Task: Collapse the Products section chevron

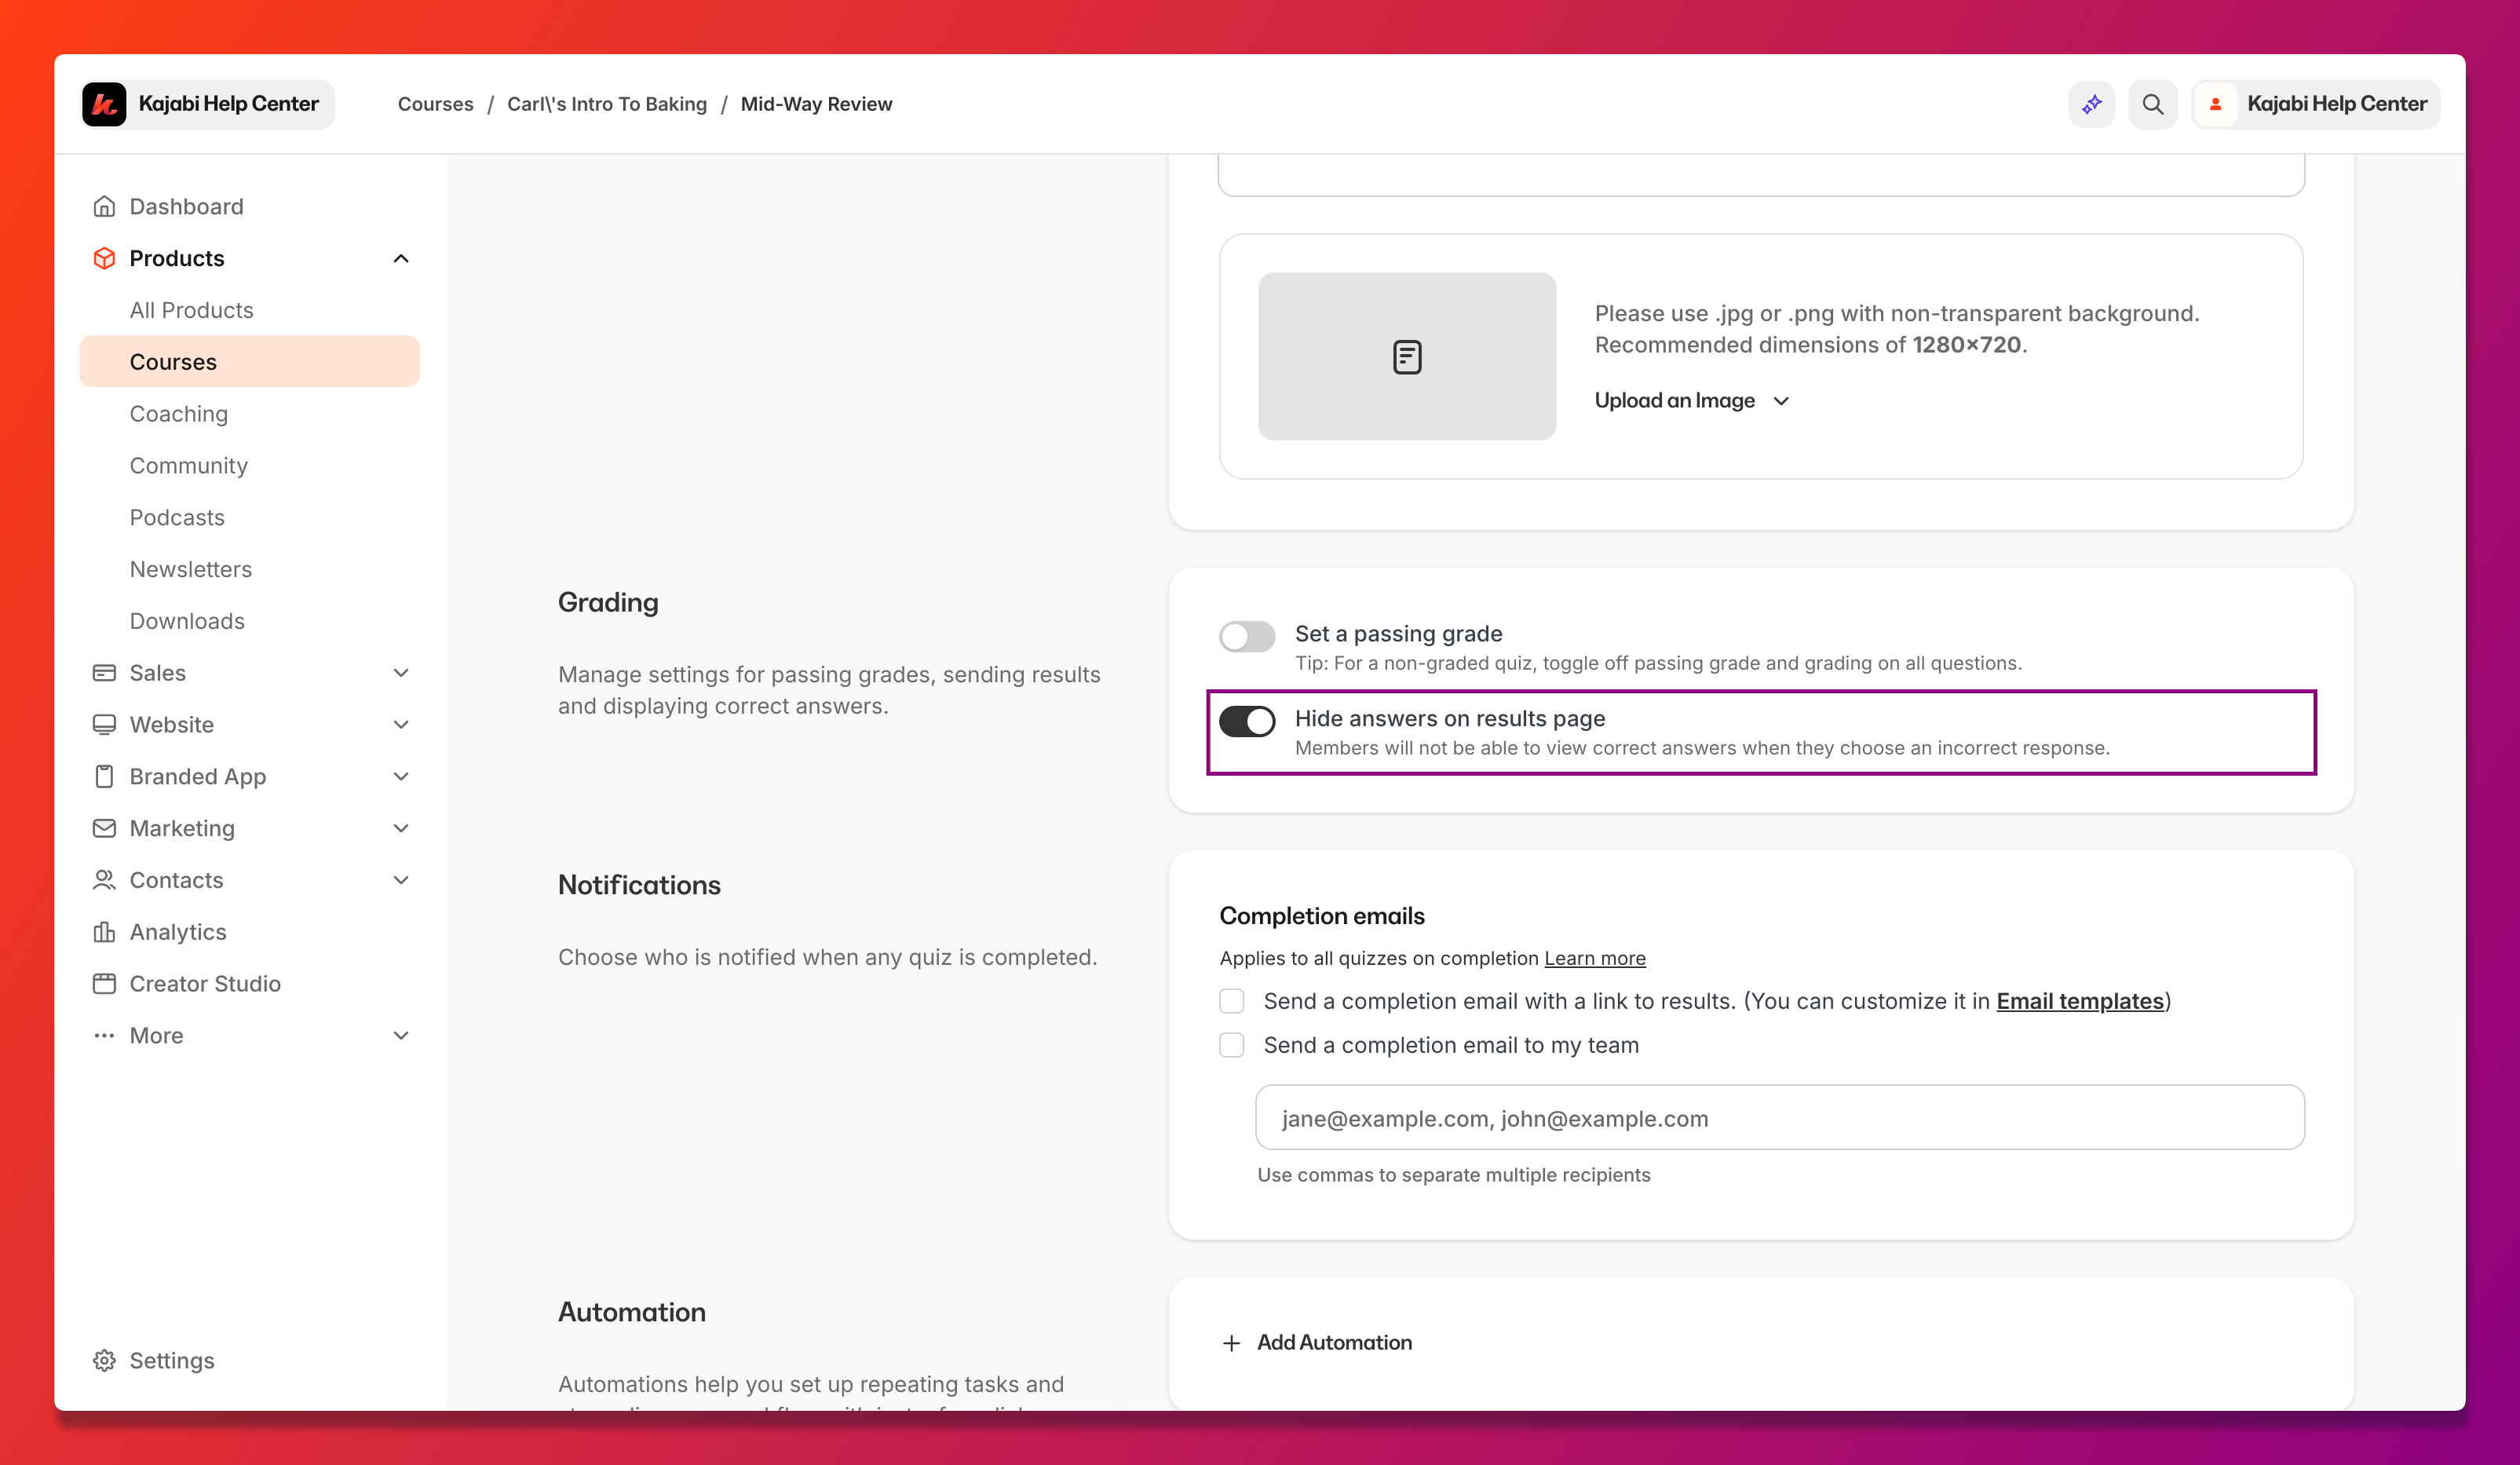Action: [401, 258]
